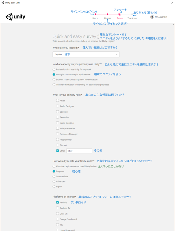Click the Unity icon in the title bar

point(3,3)
